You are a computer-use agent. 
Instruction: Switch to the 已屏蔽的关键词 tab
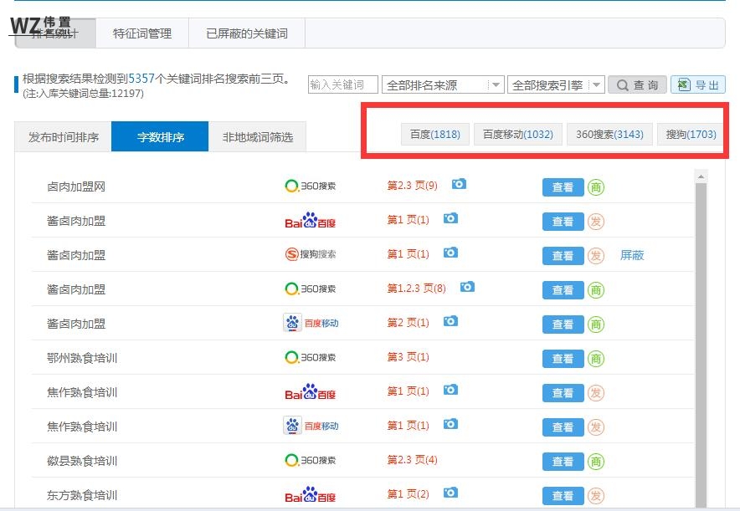(244, 34)
